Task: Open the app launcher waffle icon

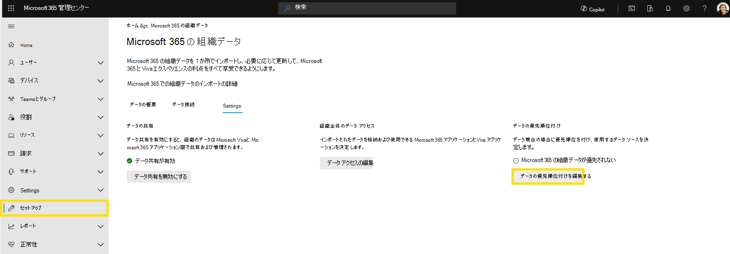Action: [x=11, y=9]
